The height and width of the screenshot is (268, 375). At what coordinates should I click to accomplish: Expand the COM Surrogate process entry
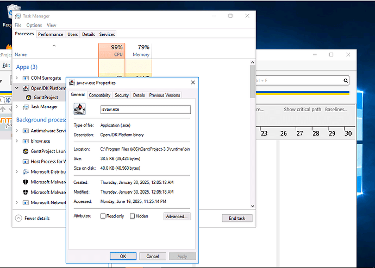pos(17,78)
